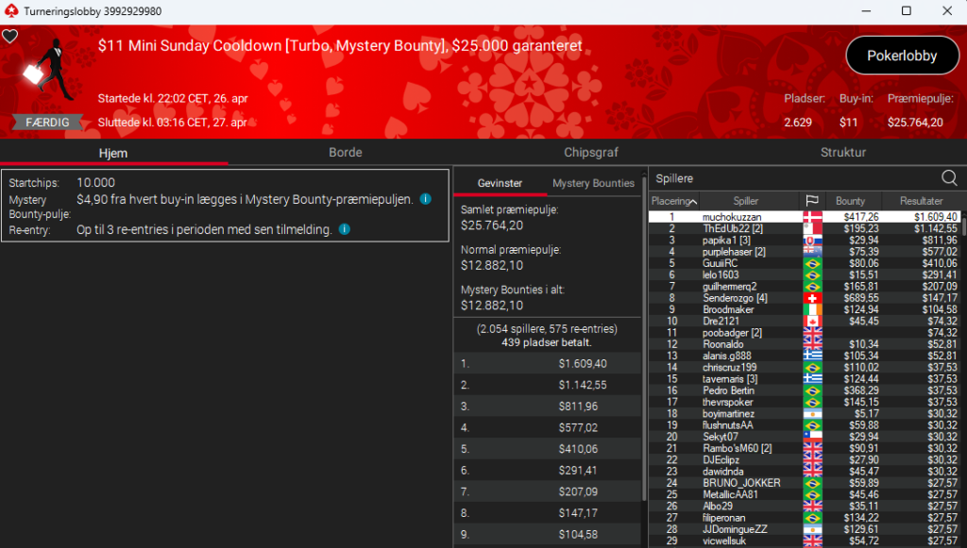The height and width of the screenshot is (548, 967).
Task: Sort players by Placering column header
Action: pyautogui.click(x=673, y=201)
